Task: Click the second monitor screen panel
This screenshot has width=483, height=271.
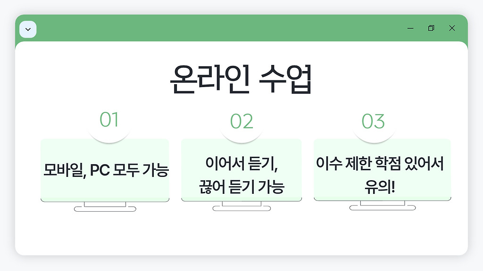Action: tap(241, 170)
